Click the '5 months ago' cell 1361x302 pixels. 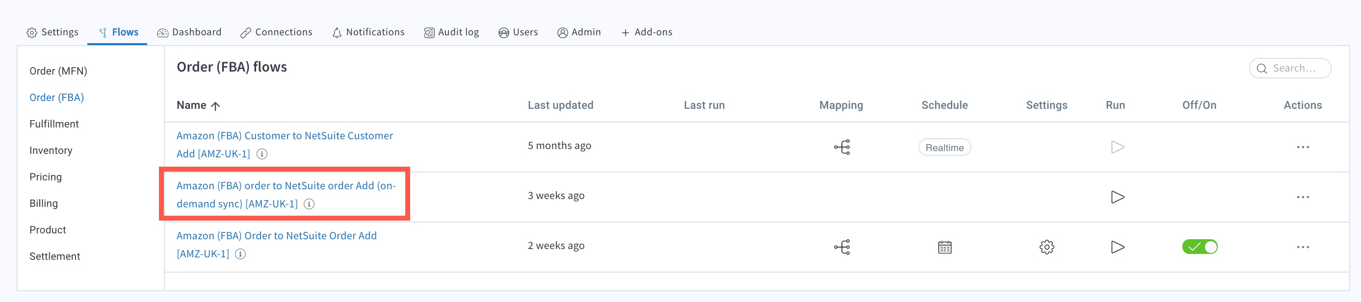point(559,145)
